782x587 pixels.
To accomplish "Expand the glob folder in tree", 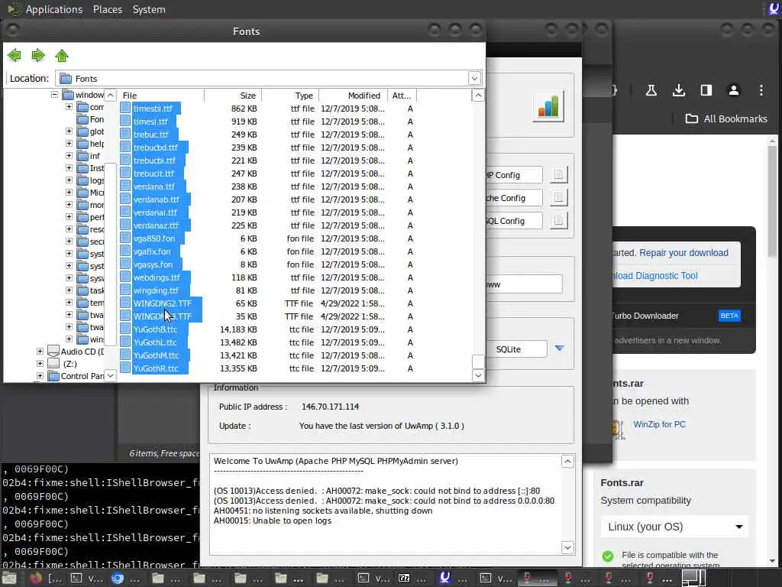I will [69, 131].
